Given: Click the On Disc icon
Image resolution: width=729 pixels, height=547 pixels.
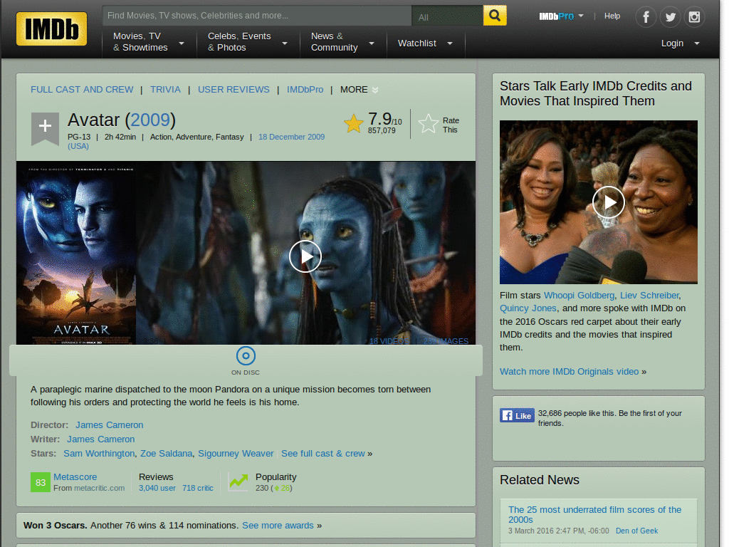Looking at the screenshot, I should 246,356.
